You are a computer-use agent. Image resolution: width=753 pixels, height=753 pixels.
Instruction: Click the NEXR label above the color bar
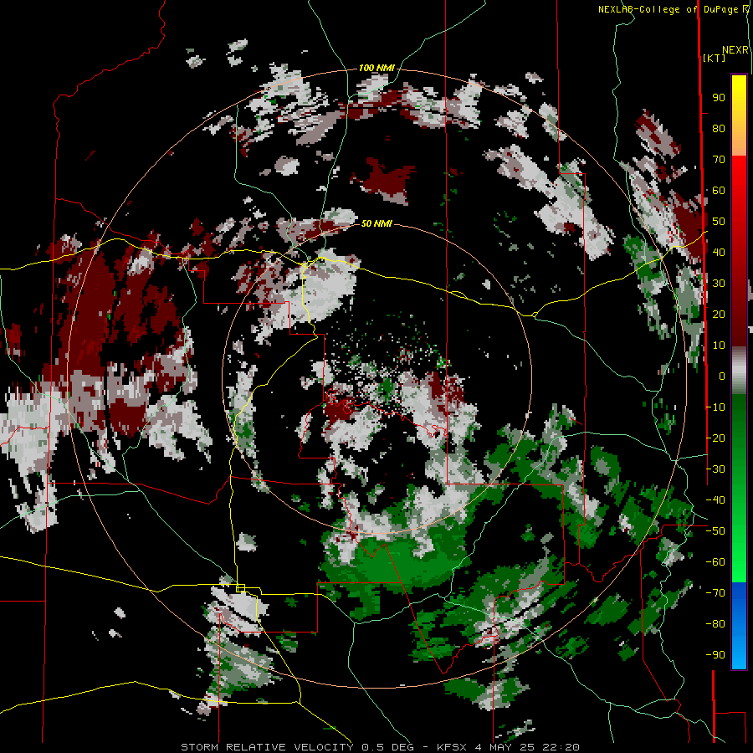735,50
